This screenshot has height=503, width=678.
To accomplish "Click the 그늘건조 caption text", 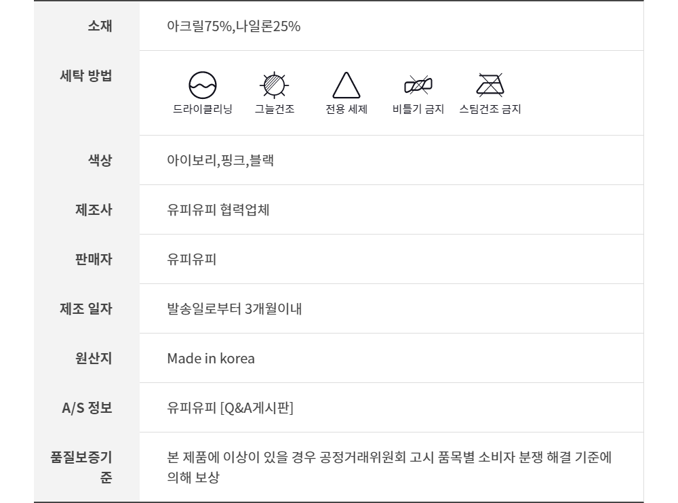I will (275, 109).
